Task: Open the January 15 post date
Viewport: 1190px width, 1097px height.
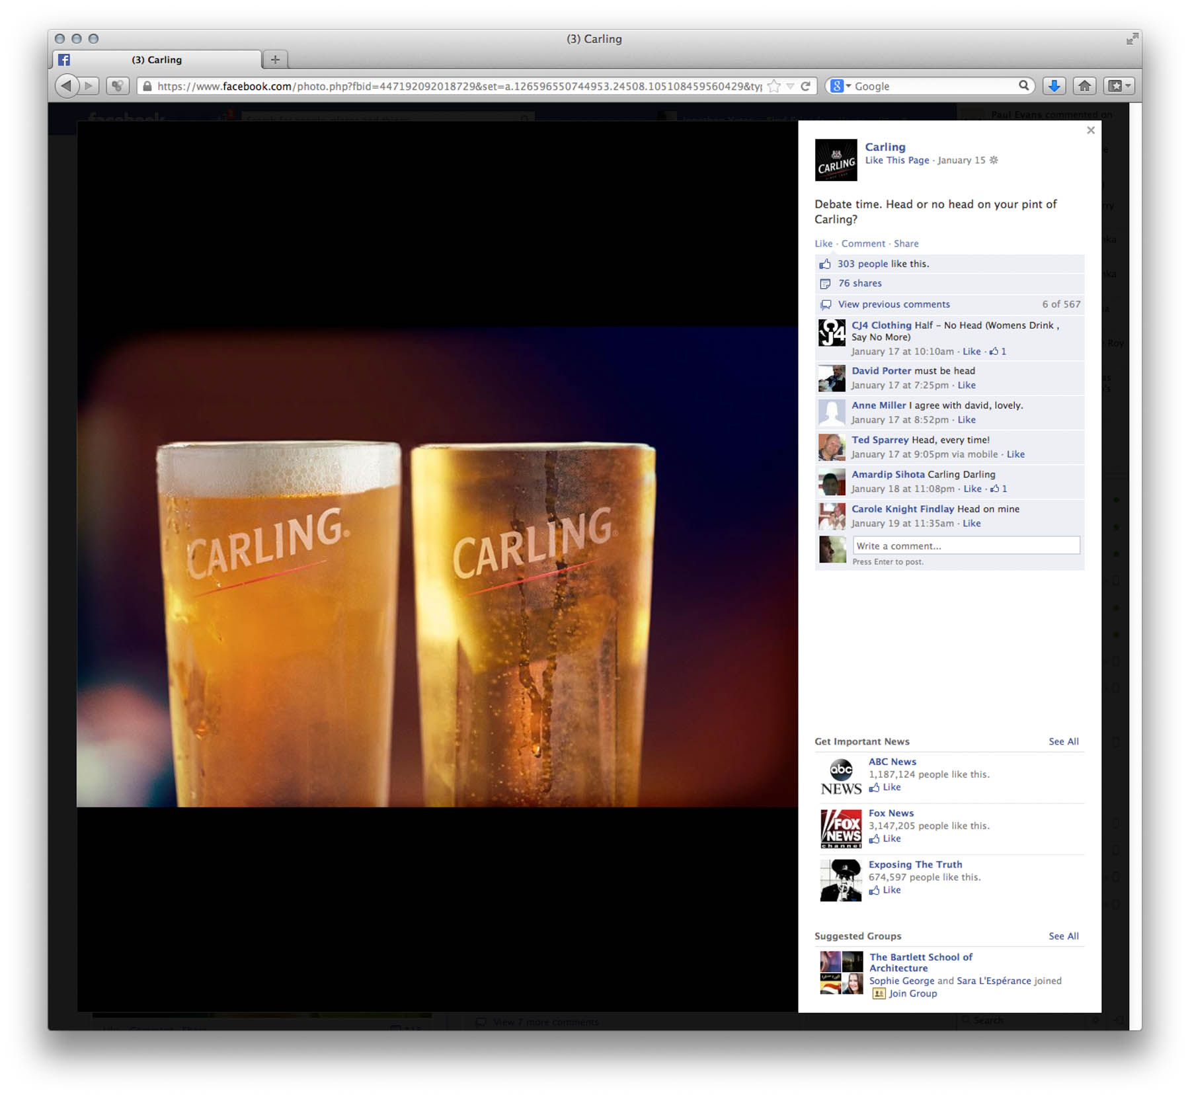Action: [961, 160]
